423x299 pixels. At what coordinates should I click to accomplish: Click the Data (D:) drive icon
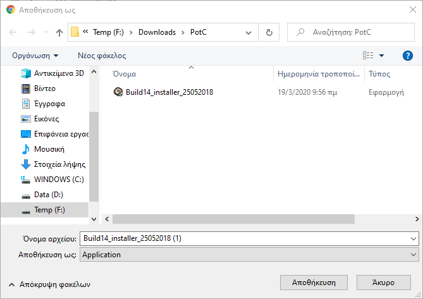26,196
